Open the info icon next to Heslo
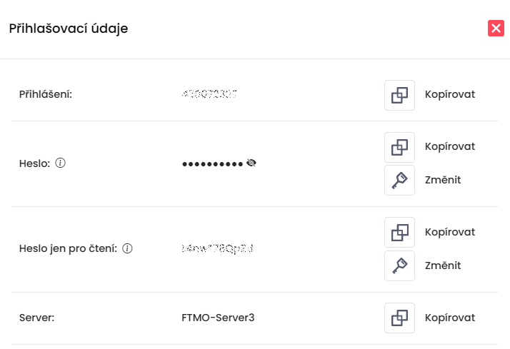Image resolution: width=510 pixels, height=349 pixels. pyautogui.click(x=61, y=163)
